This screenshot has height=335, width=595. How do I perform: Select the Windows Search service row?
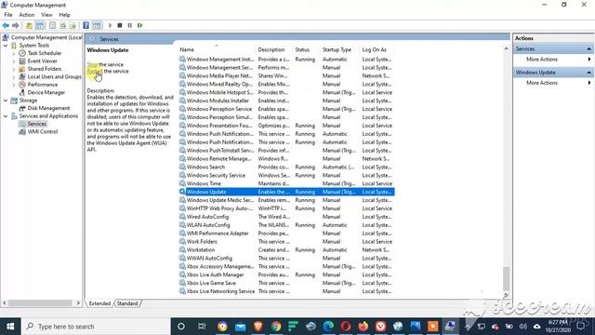click(286, 167)
